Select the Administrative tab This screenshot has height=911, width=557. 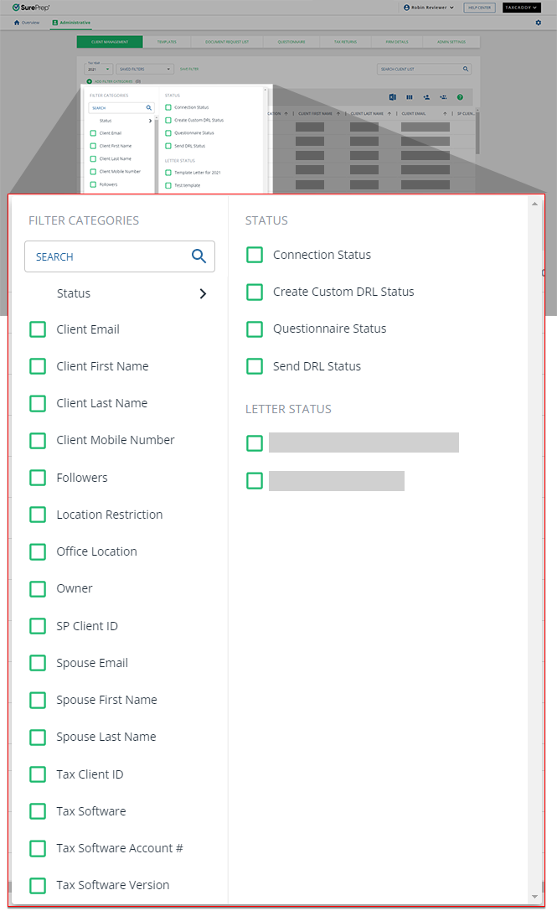click(x=71, y=23)
